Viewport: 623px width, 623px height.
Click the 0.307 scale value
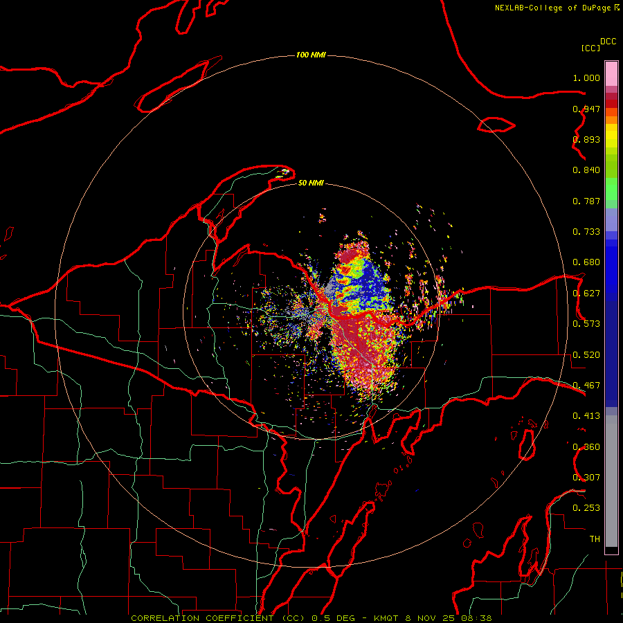(x=586, y=478)
